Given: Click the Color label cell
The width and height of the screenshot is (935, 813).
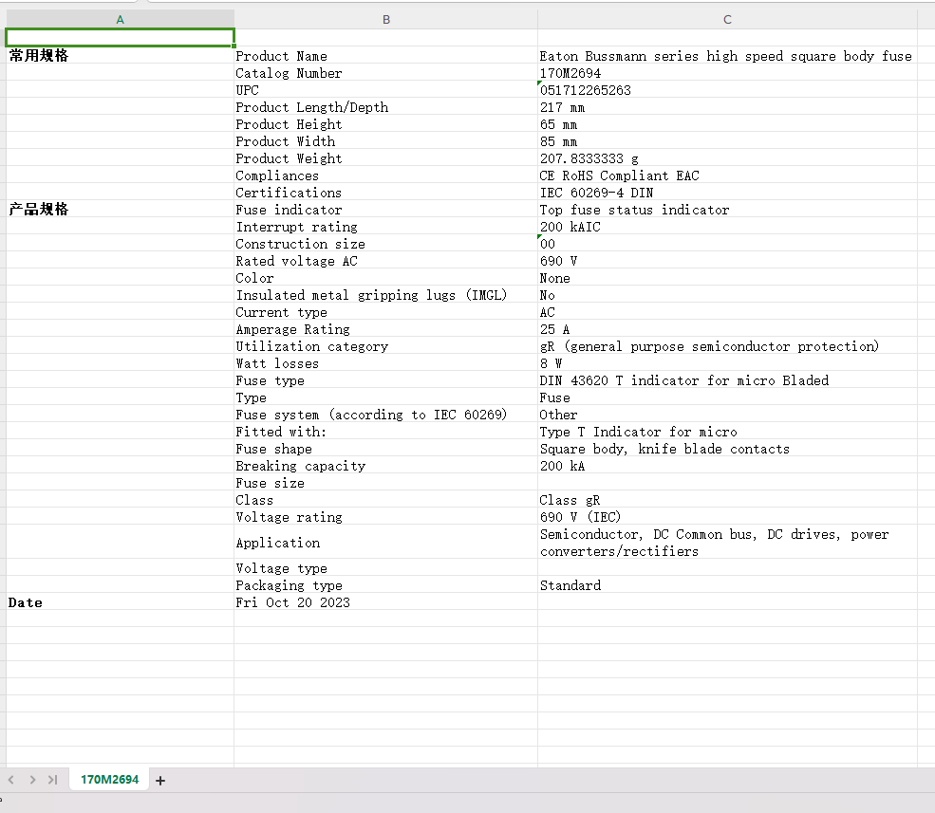Looking at the screenshot, I should (385, 278).
